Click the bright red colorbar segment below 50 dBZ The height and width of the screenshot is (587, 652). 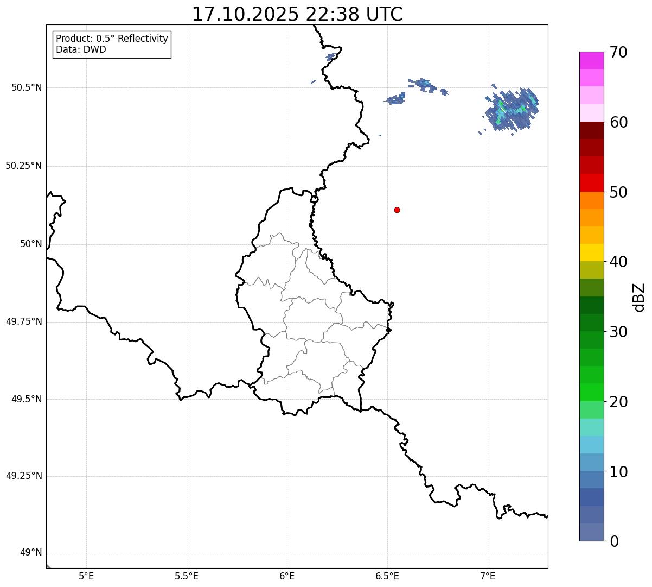592,183
